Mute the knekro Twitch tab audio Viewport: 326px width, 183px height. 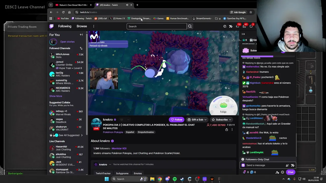(127, 5)
